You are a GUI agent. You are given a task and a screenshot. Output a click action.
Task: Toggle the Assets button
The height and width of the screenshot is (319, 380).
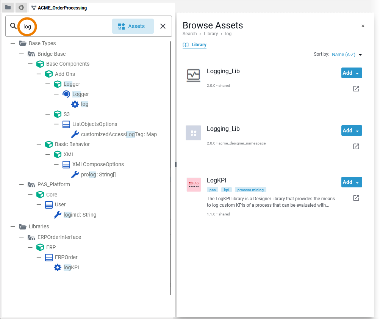tap(133, 26)
